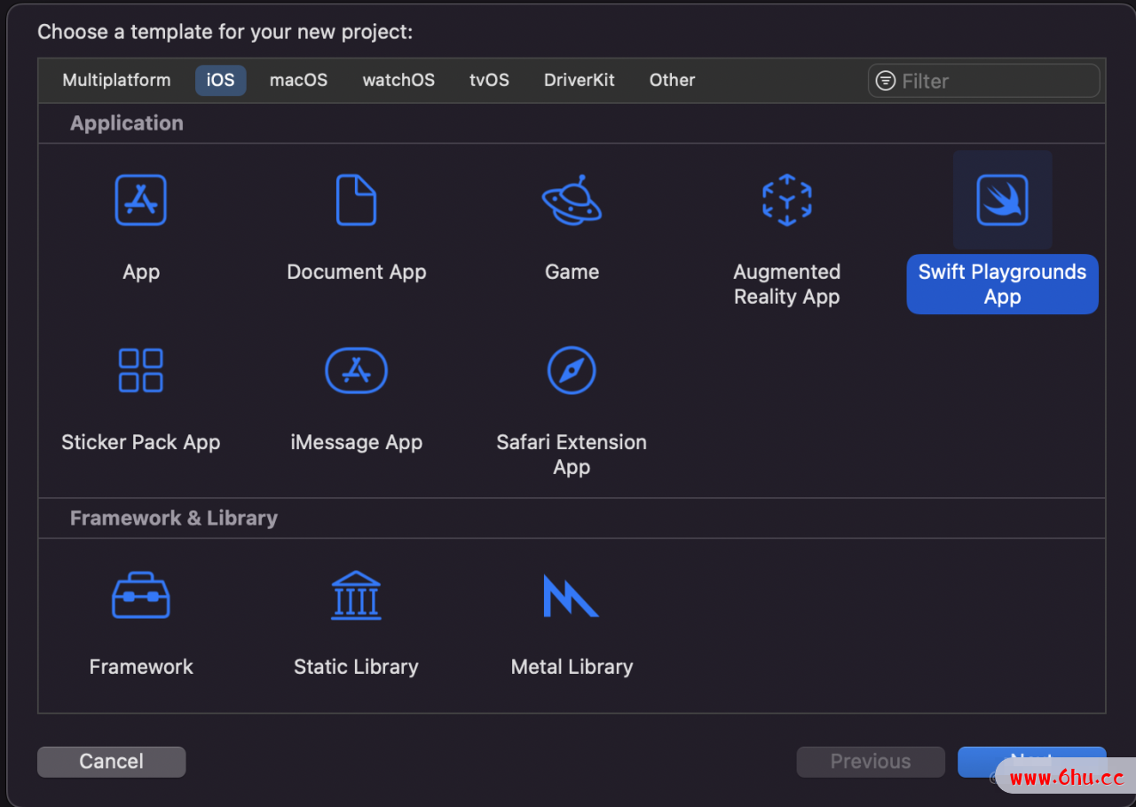Click the "Game" template label
This screenshot has height=807, width=1136.
[572, 272]
